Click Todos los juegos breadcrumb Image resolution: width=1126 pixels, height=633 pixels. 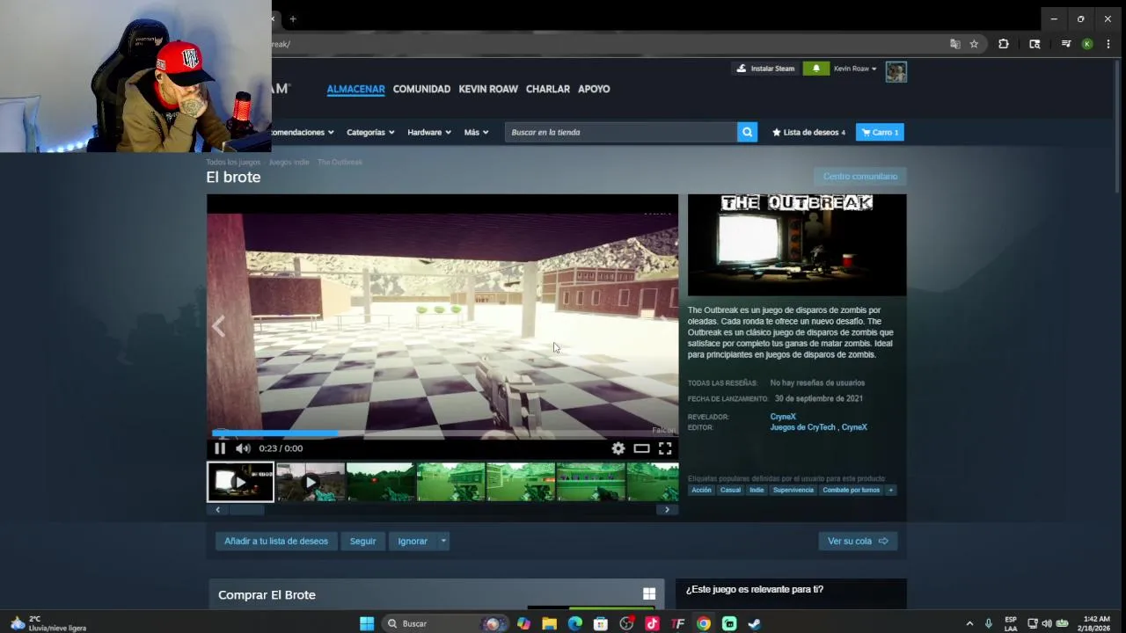pos(233,162)
